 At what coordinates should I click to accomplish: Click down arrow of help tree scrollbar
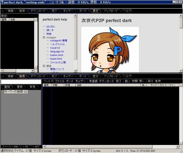[75, 71]
